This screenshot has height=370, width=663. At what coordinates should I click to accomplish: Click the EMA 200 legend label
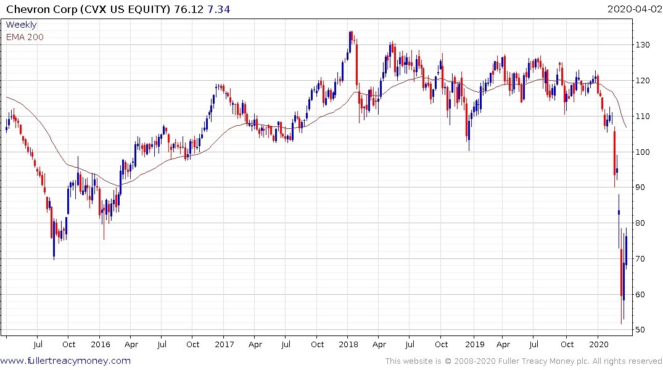[x=25, y=37]
